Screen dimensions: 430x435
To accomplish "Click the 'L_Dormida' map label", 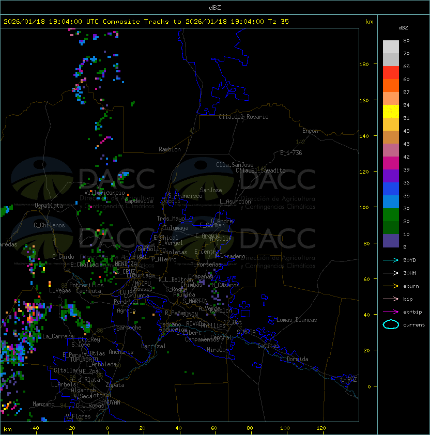I will click(x=294, y=359).
